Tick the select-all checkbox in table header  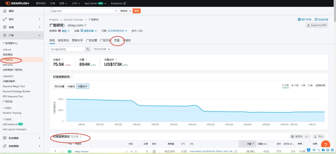pos(62,144)
